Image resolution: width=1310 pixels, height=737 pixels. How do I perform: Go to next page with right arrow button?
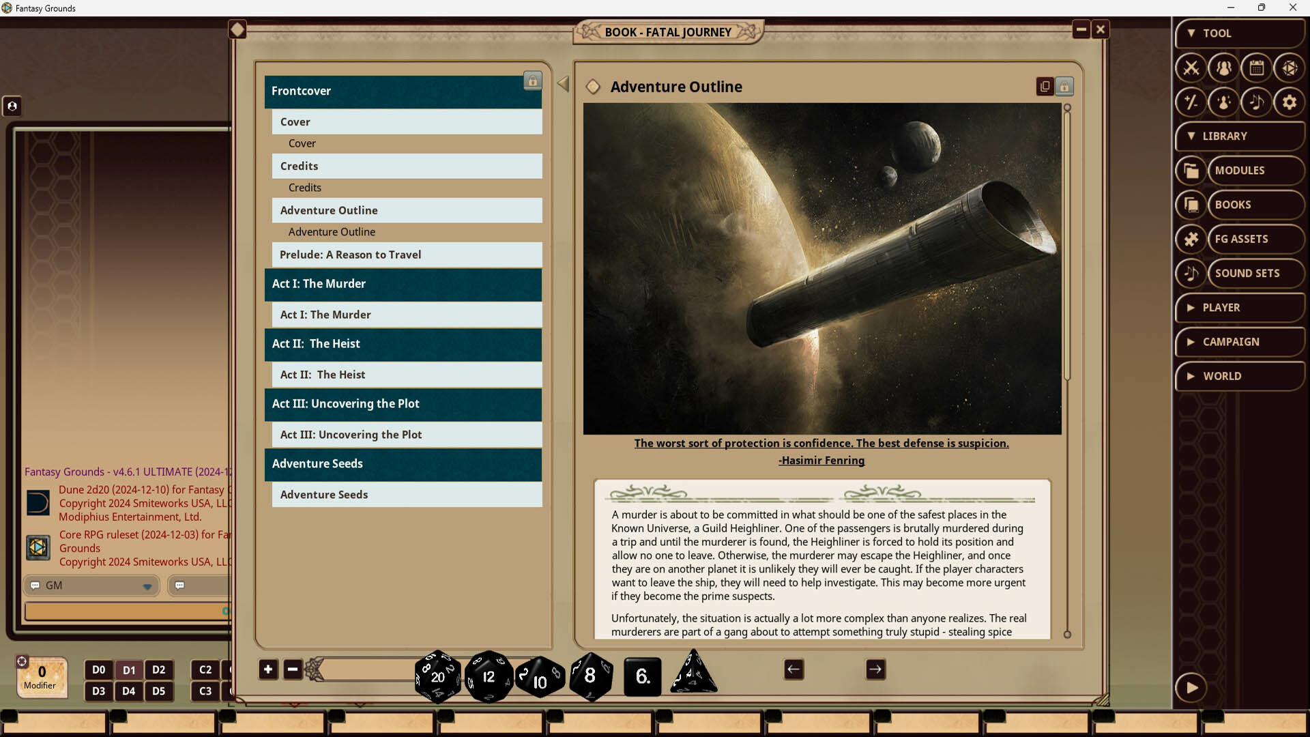875,669
